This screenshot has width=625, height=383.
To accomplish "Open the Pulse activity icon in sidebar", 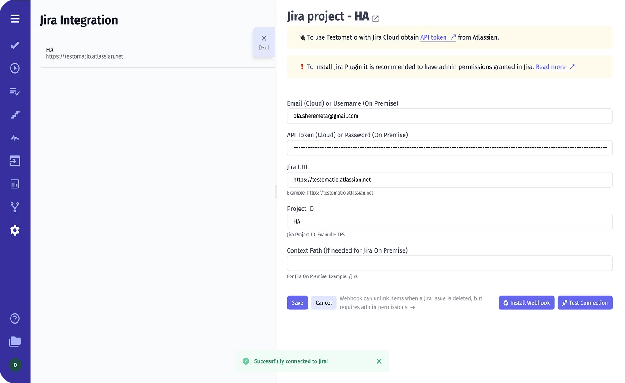I will 15,138.
